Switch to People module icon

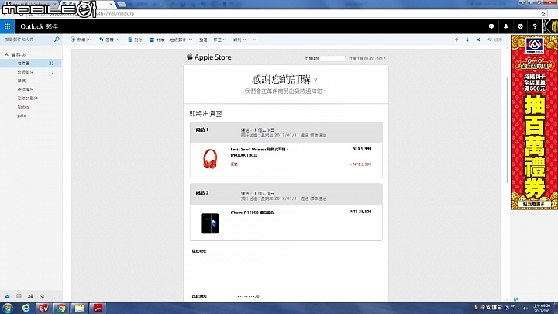30,296
